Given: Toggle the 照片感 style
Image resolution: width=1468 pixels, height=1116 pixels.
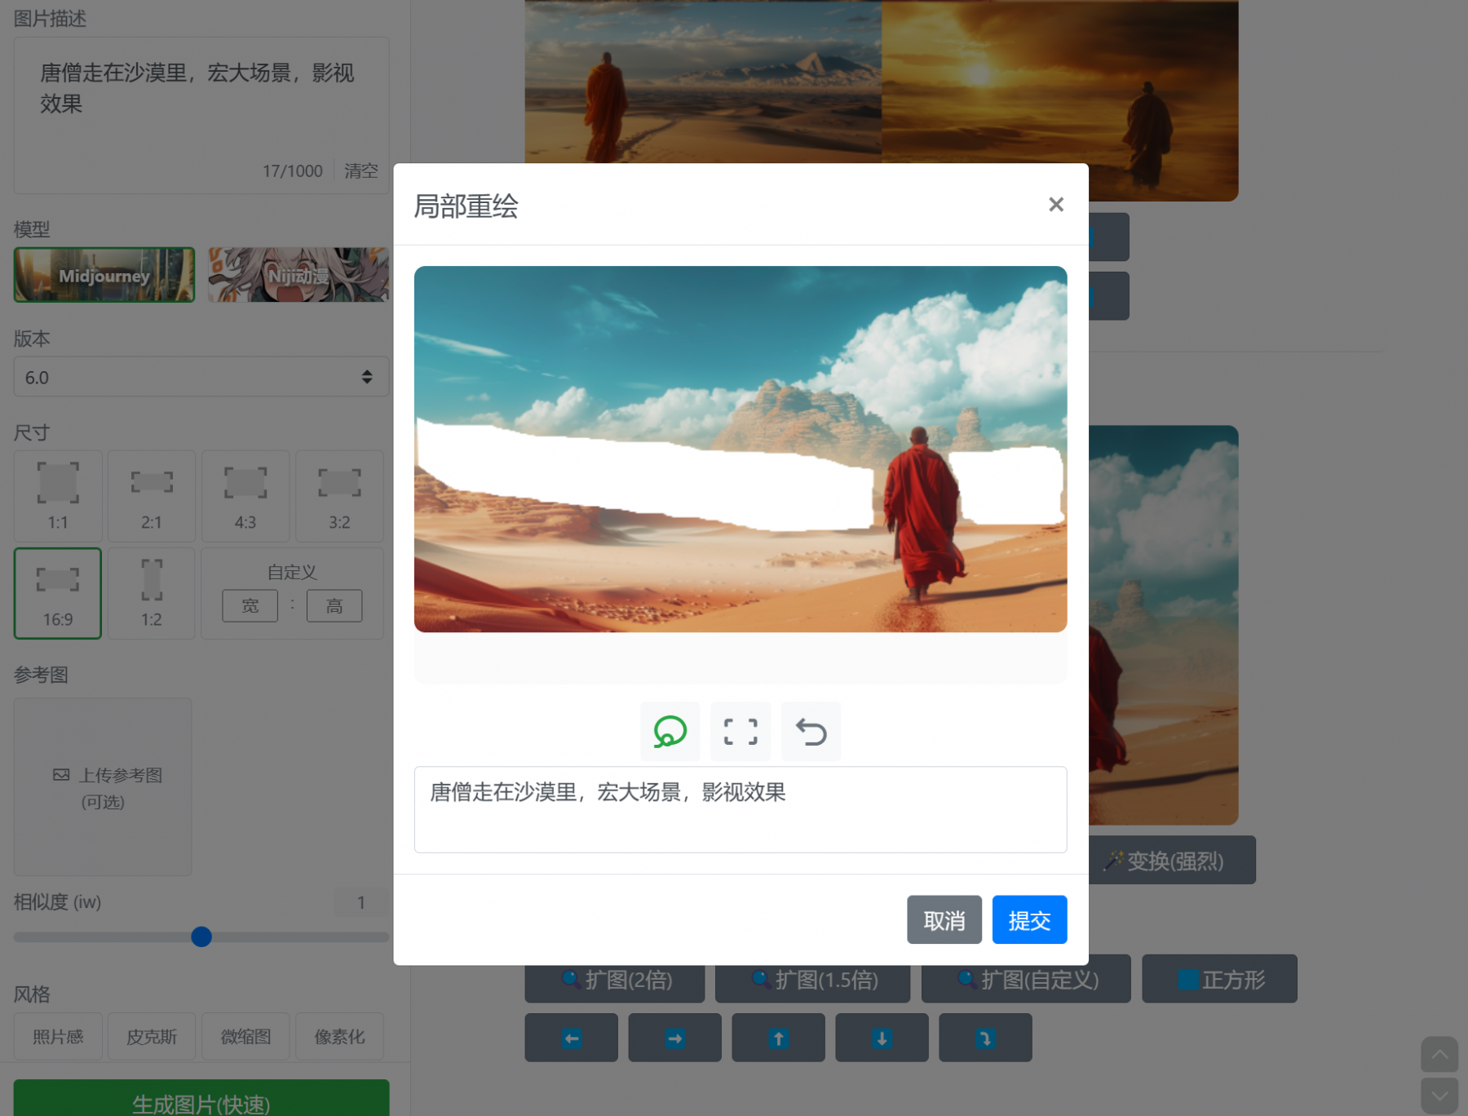Looking at the screenshot, I should click(58, 1037).
